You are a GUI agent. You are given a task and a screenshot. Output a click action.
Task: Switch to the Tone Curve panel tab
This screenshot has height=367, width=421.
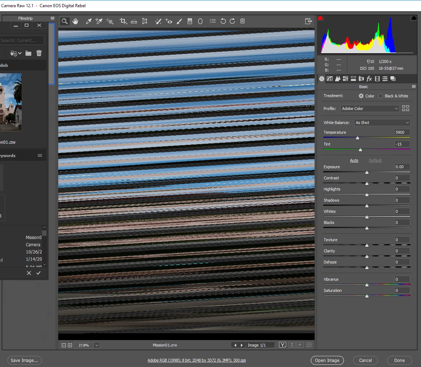tap(330, 79)
